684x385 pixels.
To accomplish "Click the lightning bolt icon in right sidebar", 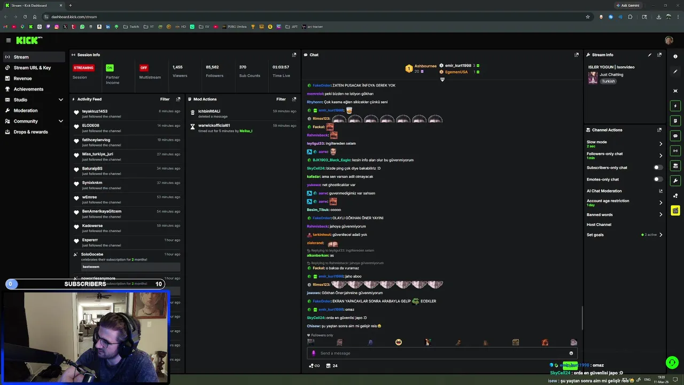I will (x=675, y=106).
